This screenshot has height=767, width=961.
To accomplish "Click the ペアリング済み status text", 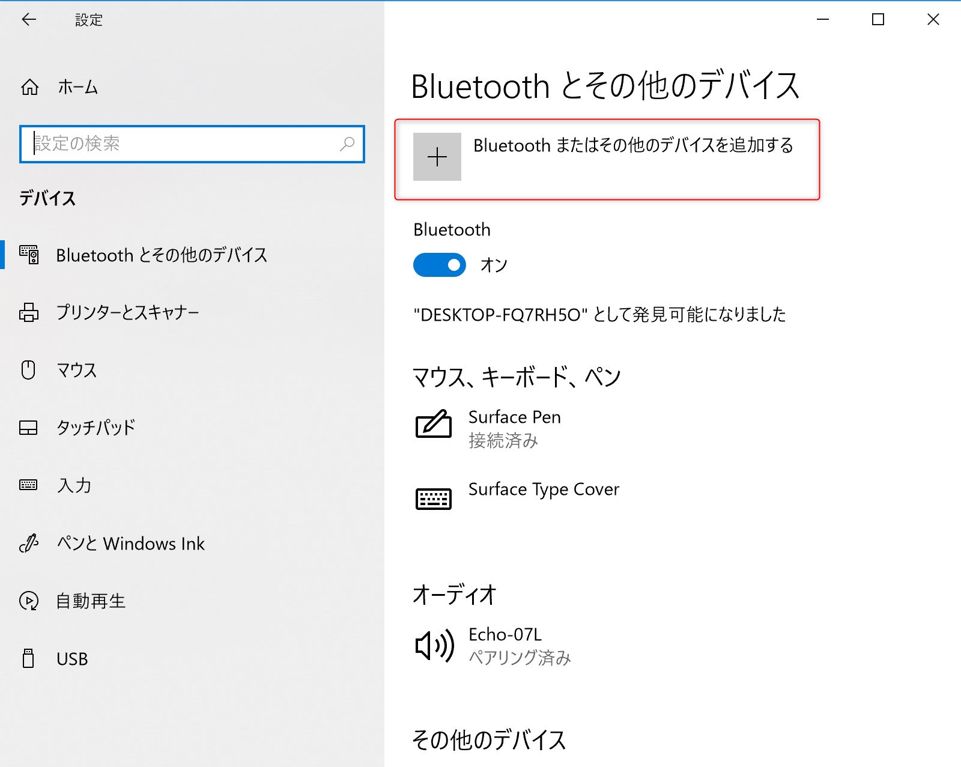I will point(520,658).
